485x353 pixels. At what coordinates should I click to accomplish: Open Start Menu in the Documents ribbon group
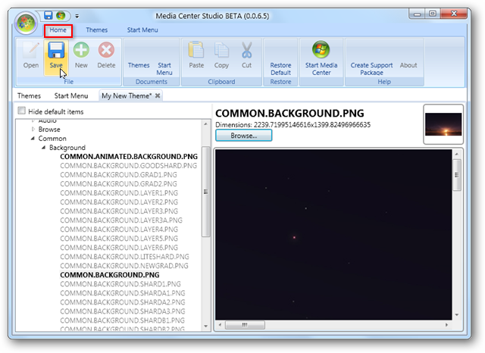[x=164, y=69]
